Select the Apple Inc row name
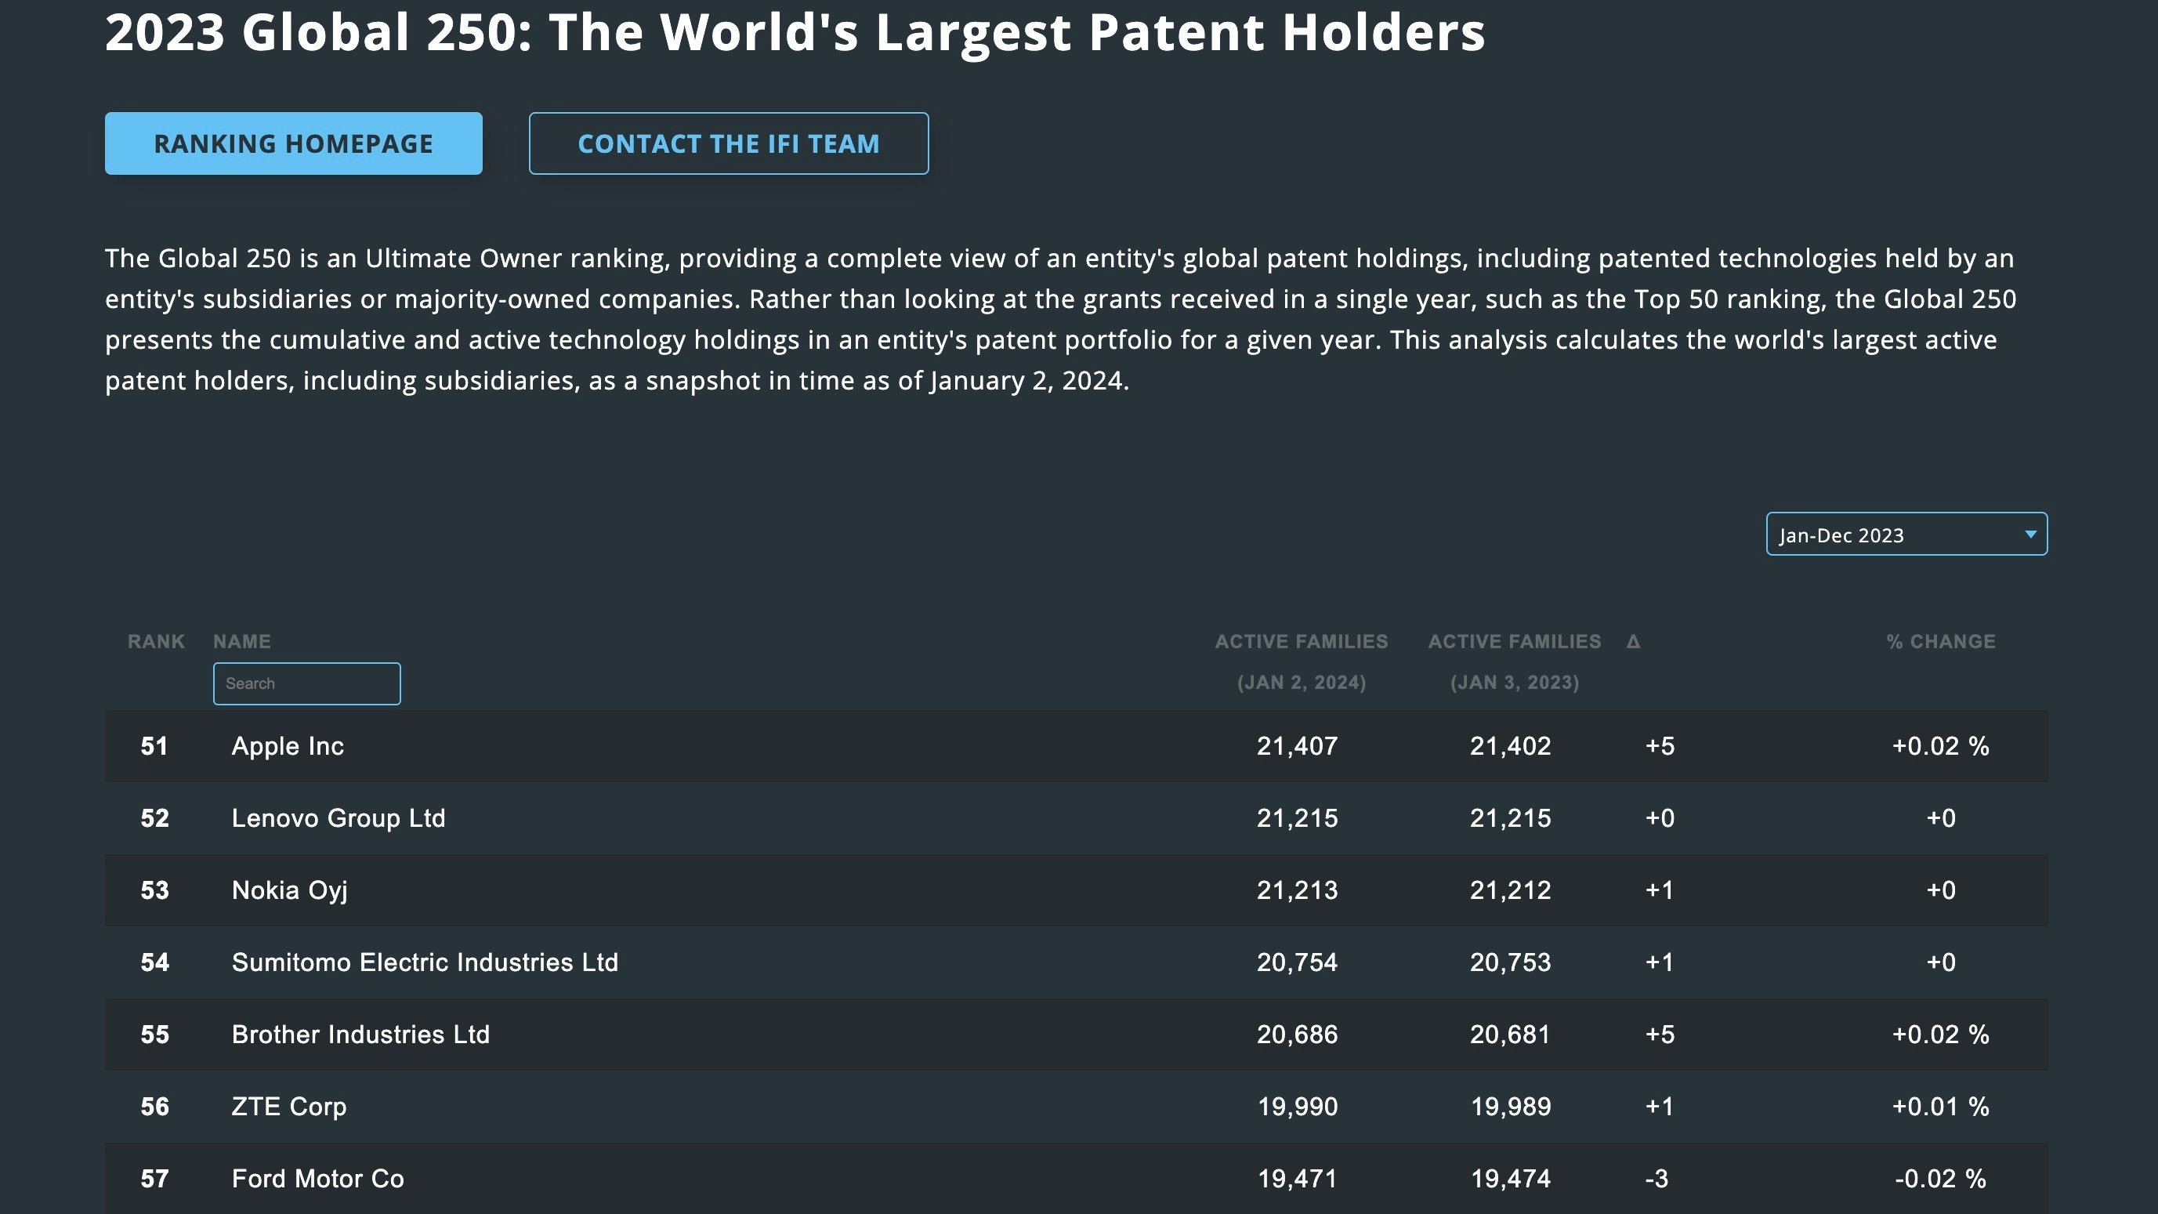The width and height of the screenshot is (2158, 1214). pos(288,745)
